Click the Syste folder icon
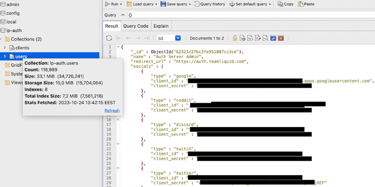Image resolution: width=375 pixels, height=187 pixels. (7, 74)
